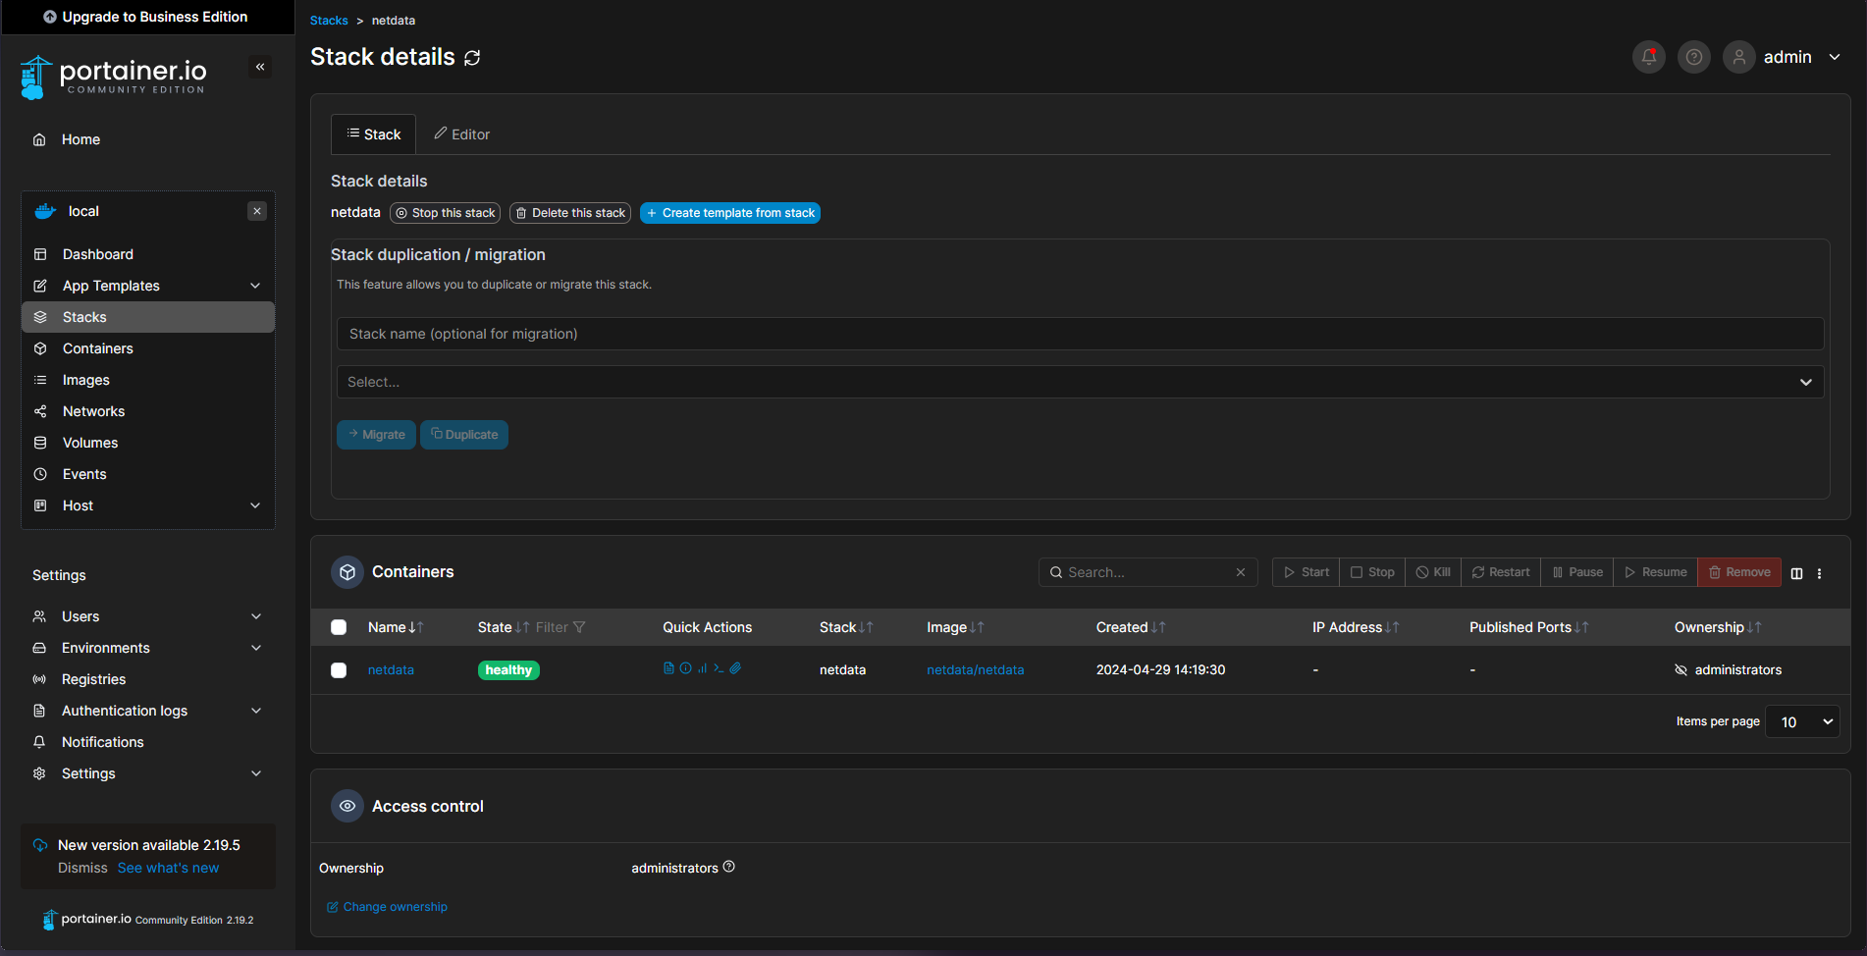This screenshot has height=956, width=1867.
Task: Select the checkbox for the netdata container row
Action: pyautogui.click(x=339, y=669)
